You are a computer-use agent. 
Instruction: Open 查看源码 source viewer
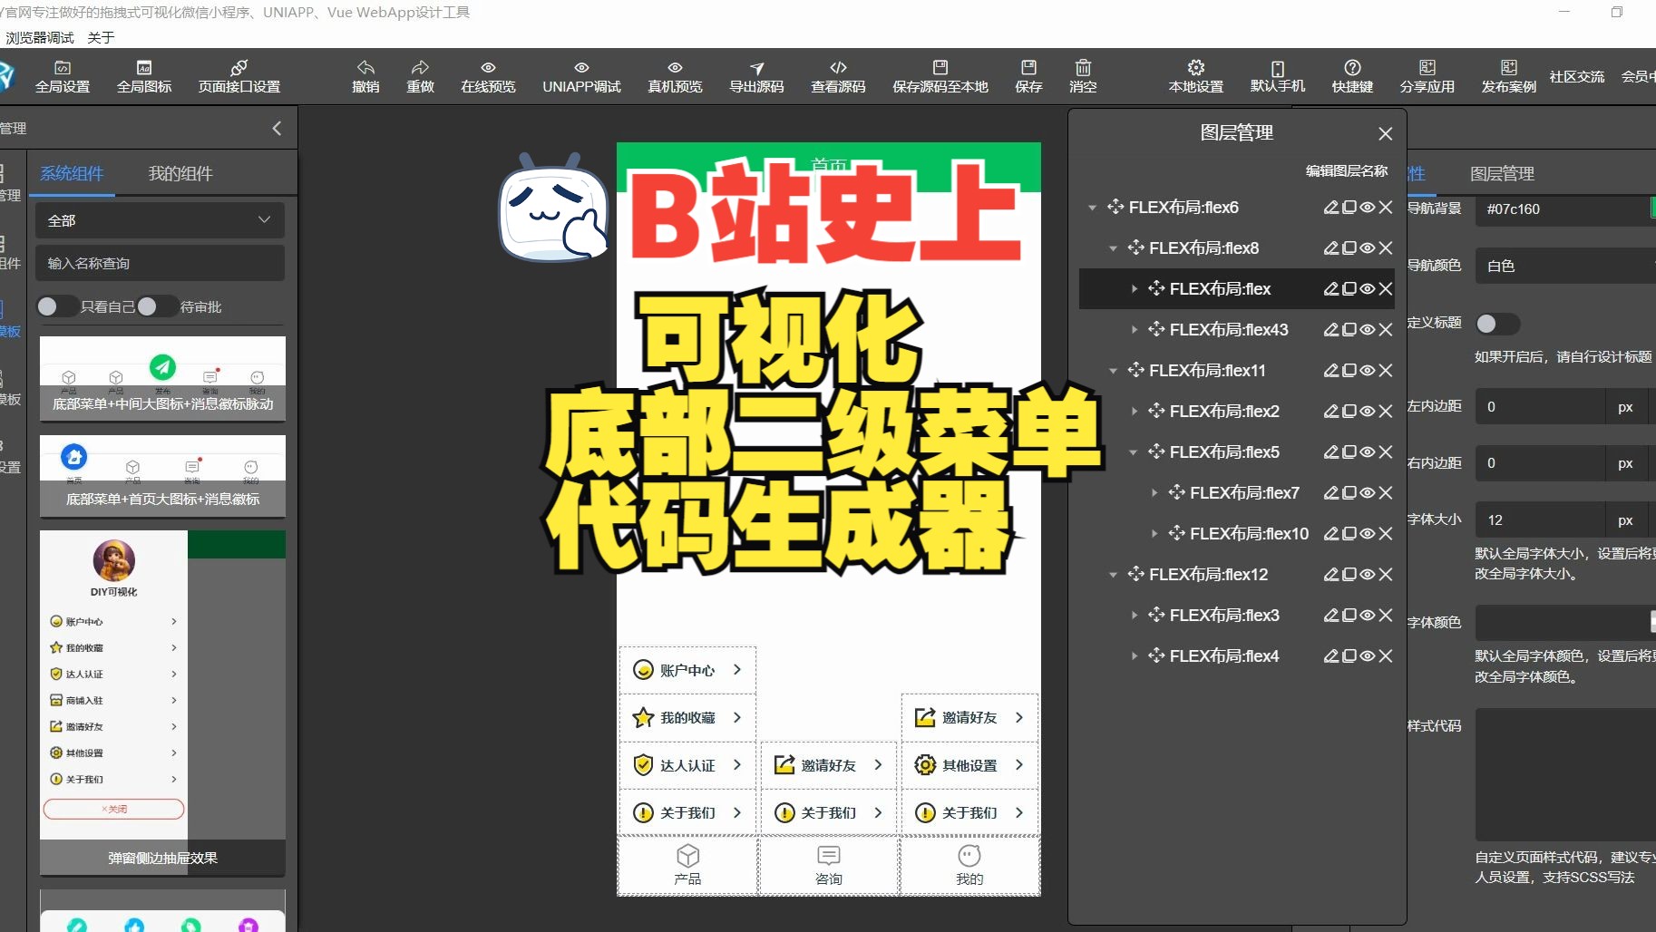click(837, 76)
